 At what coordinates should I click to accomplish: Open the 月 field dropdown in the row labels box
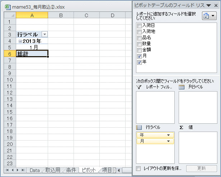pyautogui.click(x=168, y=141)
